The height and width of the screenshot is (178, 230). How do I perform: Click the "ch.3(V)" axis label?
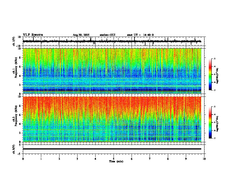14,149
